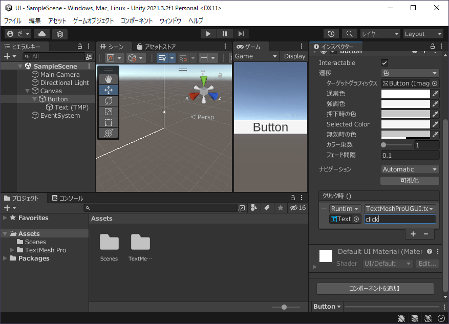Open search-in-scene icon in Hierarchy
Screen dimensions: 449x324
click(x=89, y=56)
